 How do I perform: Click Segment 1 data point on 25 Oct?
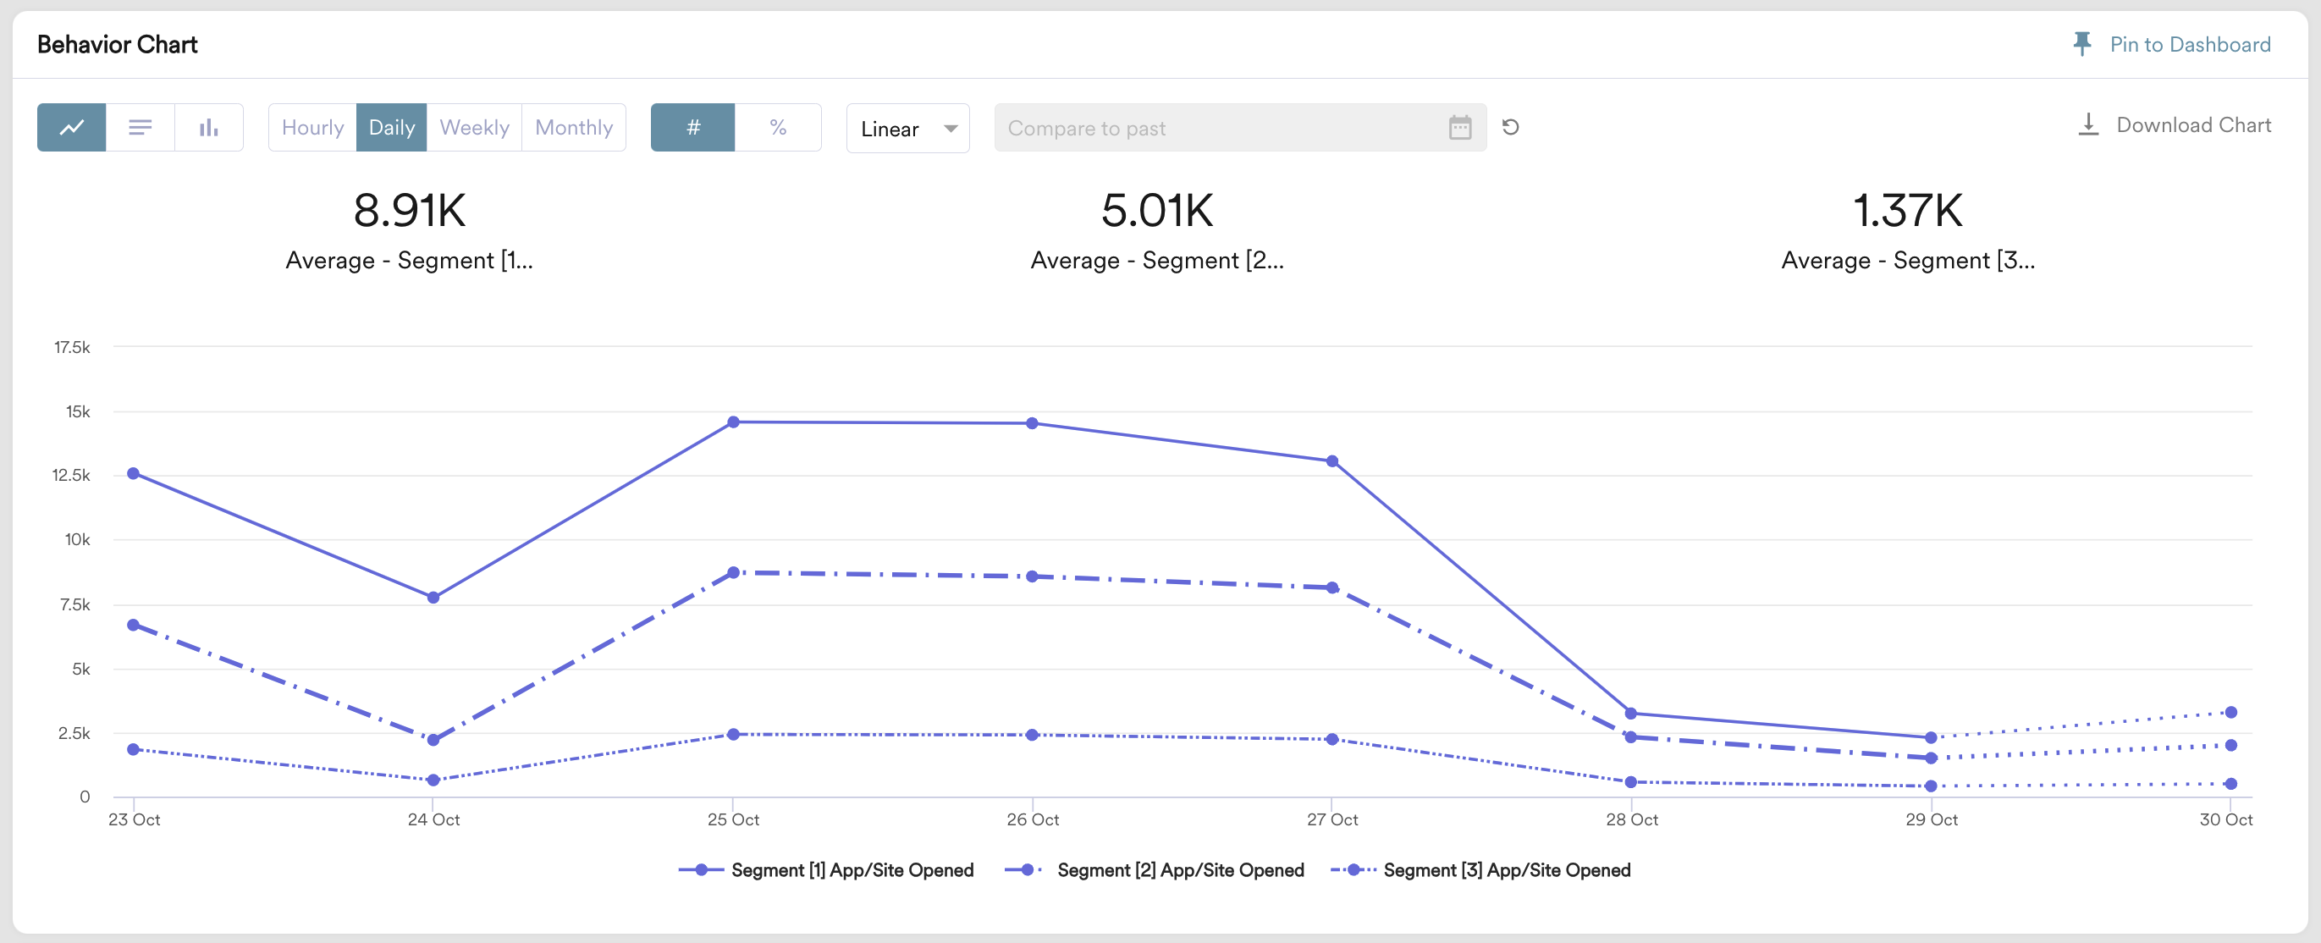(x=733, y=422)
